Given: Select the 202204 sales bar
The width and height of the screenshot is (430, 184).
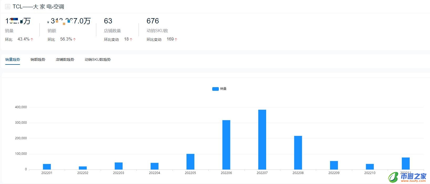Looking at the screenshot, I should pos(155,166).
